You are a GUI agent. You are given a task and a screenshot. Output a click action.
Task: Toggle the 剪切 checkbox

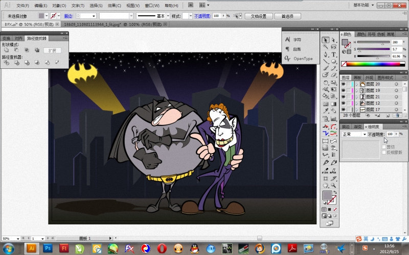(384, 147)
